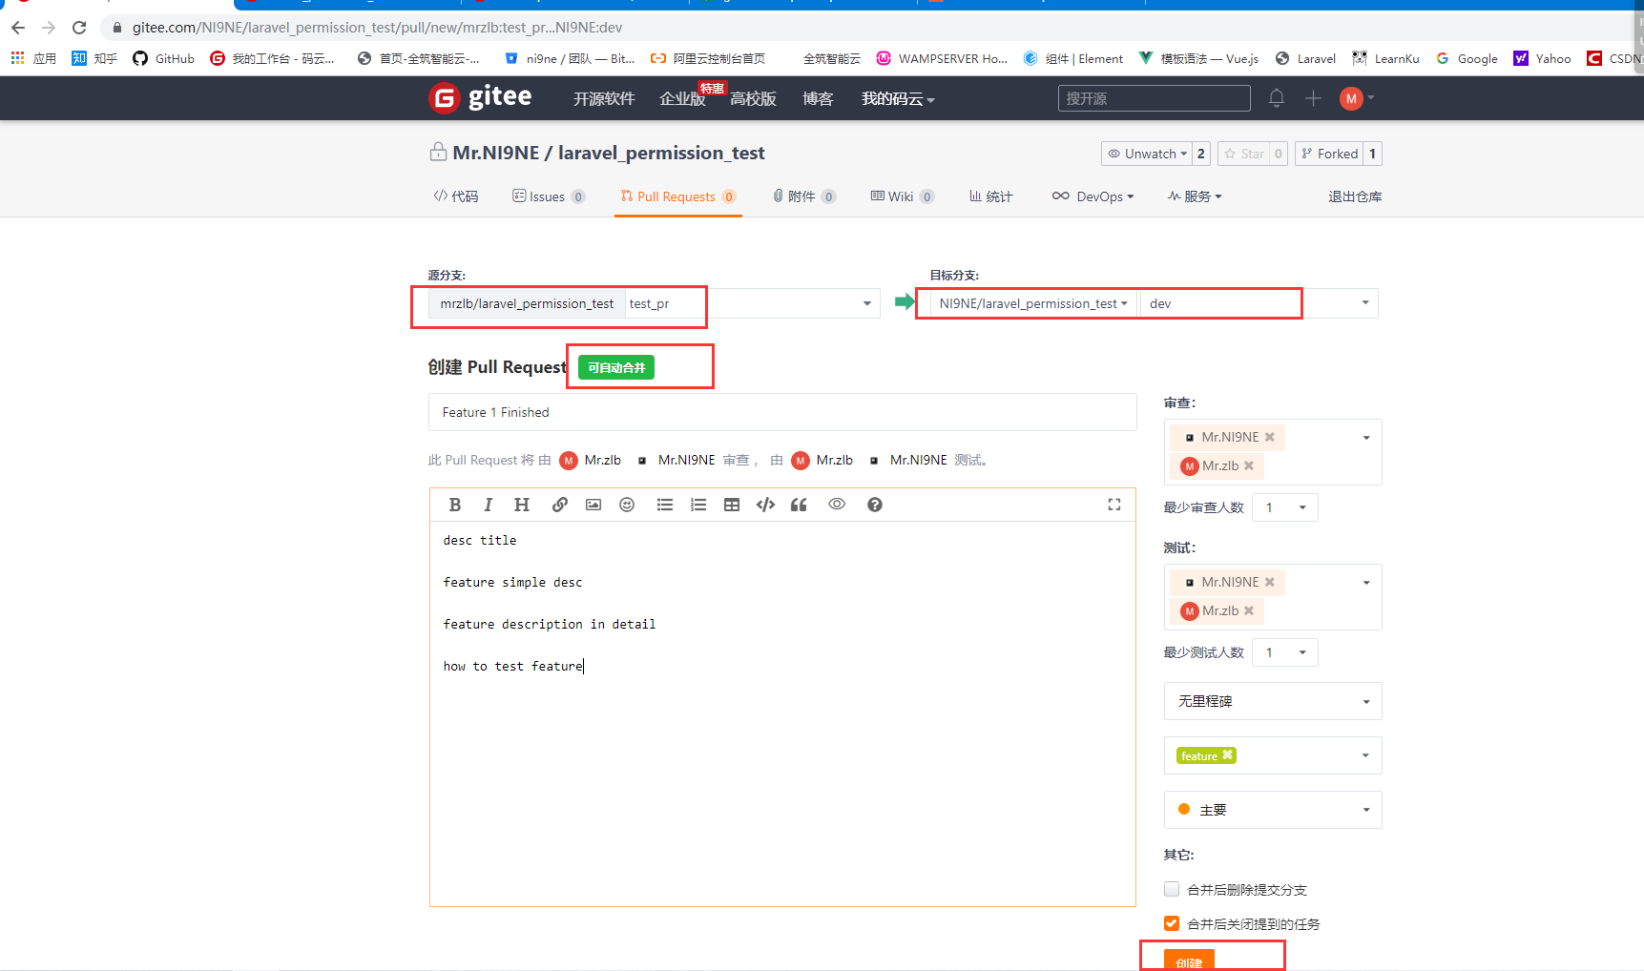Open the notification bell in header

pyautogui.click(x=1277, y=98)
